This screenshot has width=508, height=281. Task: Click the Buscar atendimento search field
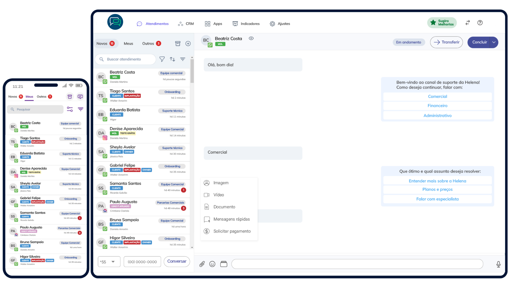coord(128,59)
